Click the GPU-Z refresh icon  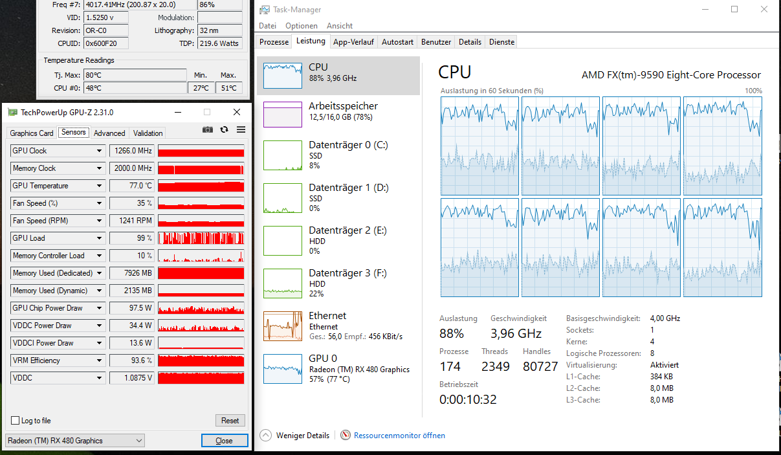[224, 129]
